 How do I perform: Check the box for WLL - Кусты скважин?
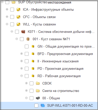pyautogui.click(x=12, y=24)
